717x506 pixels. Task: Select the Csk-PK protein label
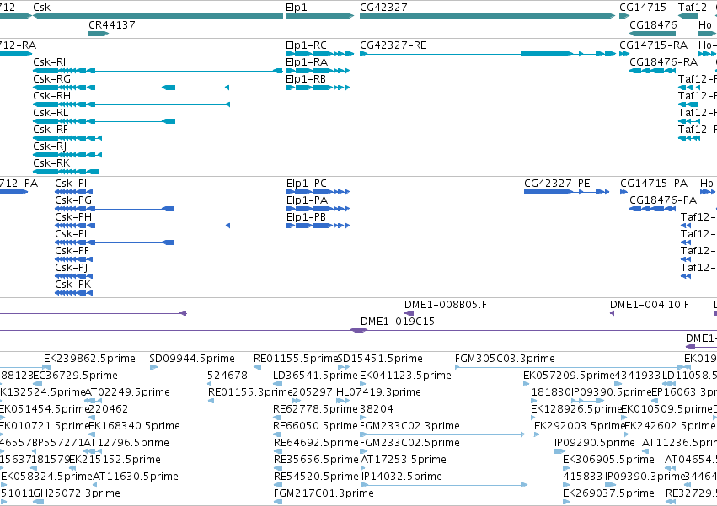(73, 285)
